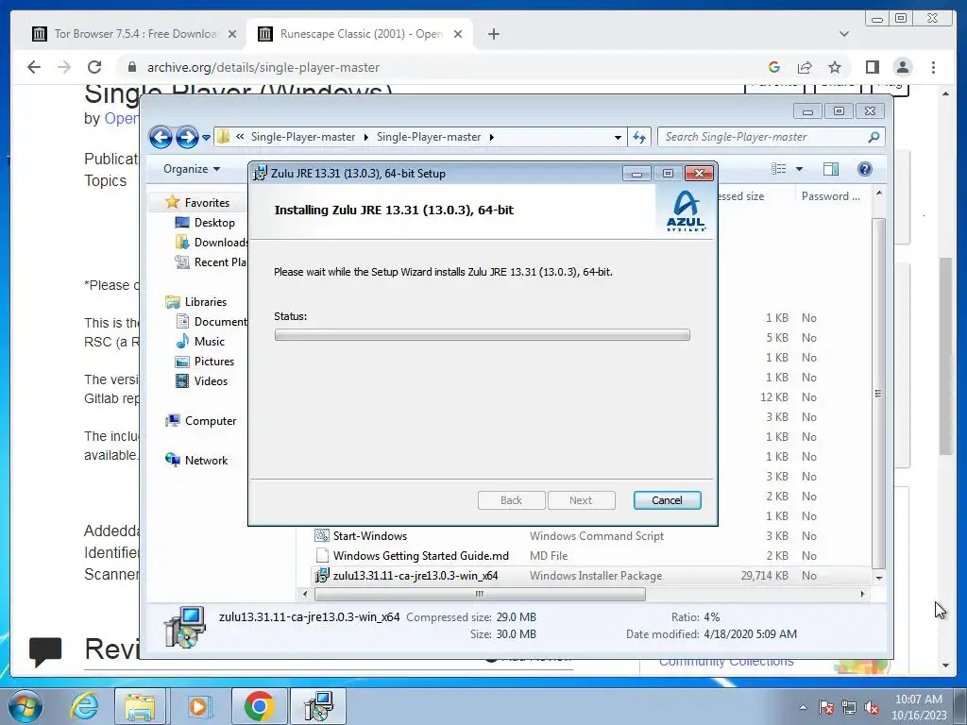Open Recent Places in navigation pane
The height and width of the screenshot is (725, 967).
211,262
